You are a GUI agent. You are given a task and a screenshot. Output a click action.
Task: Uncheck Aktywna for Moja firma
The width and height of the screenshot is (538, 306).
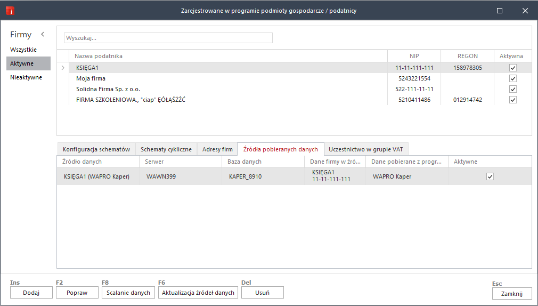(x=513, y=78)
